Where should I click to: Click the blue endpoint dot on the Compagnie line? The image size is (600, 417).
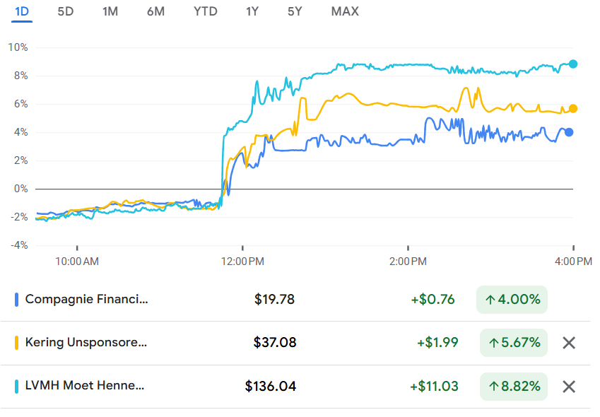tap(569, 132)
